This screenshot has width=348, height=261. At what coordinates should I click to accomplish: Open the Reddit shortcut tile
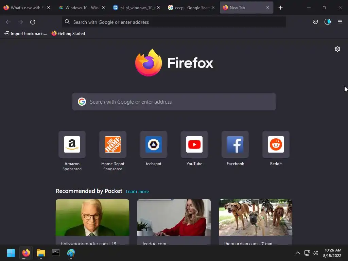point(276,144)
